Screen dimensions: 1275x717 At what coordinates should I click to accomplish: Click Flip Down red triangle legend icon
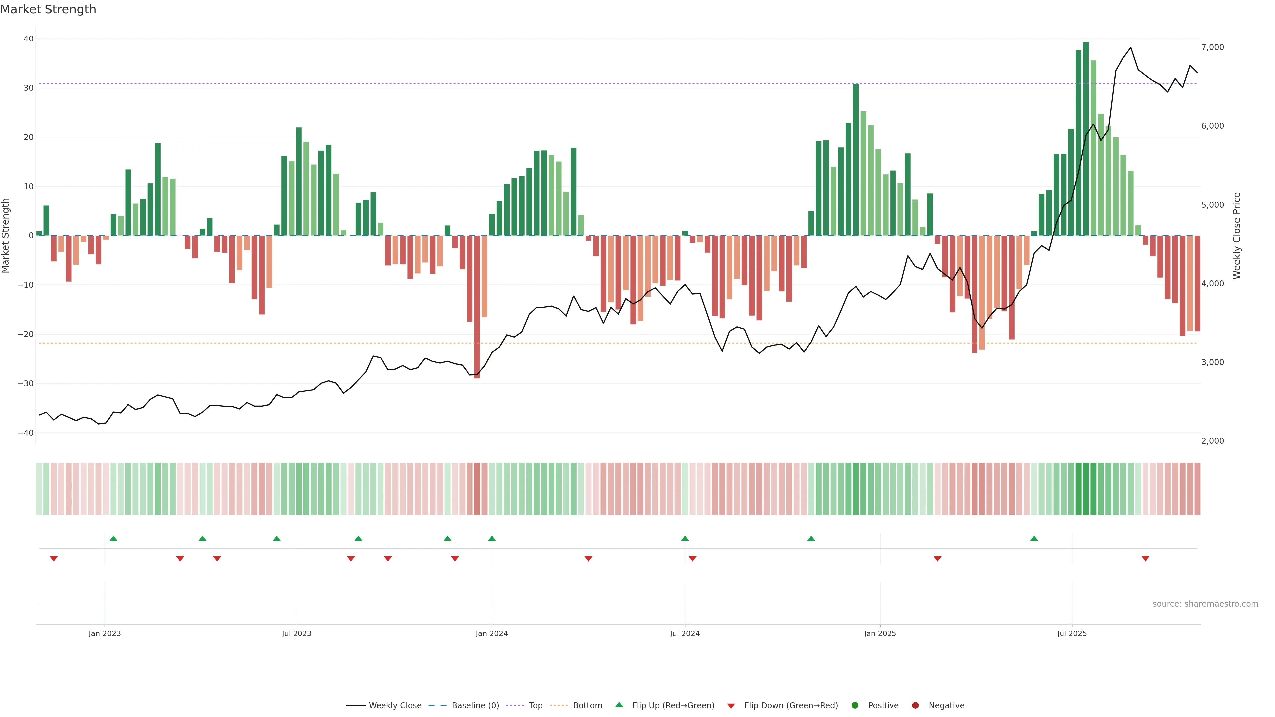731,706
